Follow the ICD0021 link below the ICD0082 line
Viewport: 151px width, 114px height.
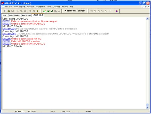[7, 44]
